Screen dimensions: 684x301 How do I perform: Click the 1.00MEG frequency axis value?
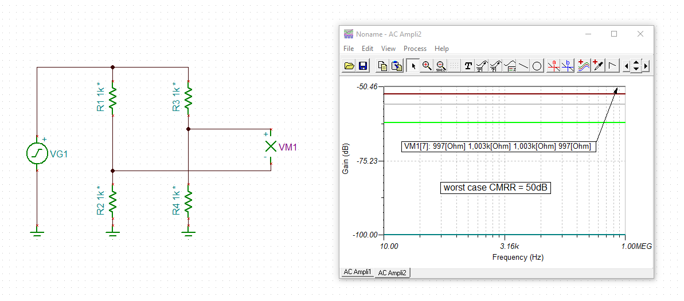[637, 246]
